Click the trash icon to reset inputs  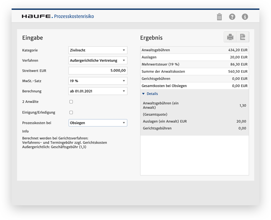[x=220, y=17]
